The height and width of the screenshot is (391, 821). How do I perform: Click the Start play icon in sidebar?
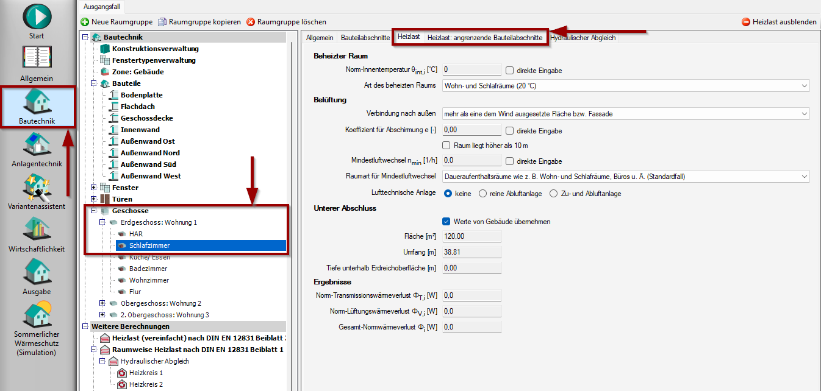37,16
